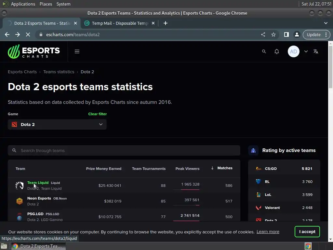Image resolution: width=333 pixels, height=250 pixels.
Task: Bookmark this page with the star icon
Action: 273,35
